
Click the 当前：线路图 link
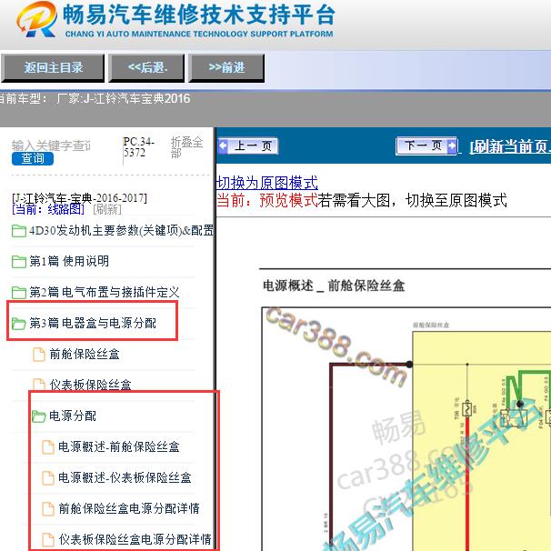click(x=48, y=209)
